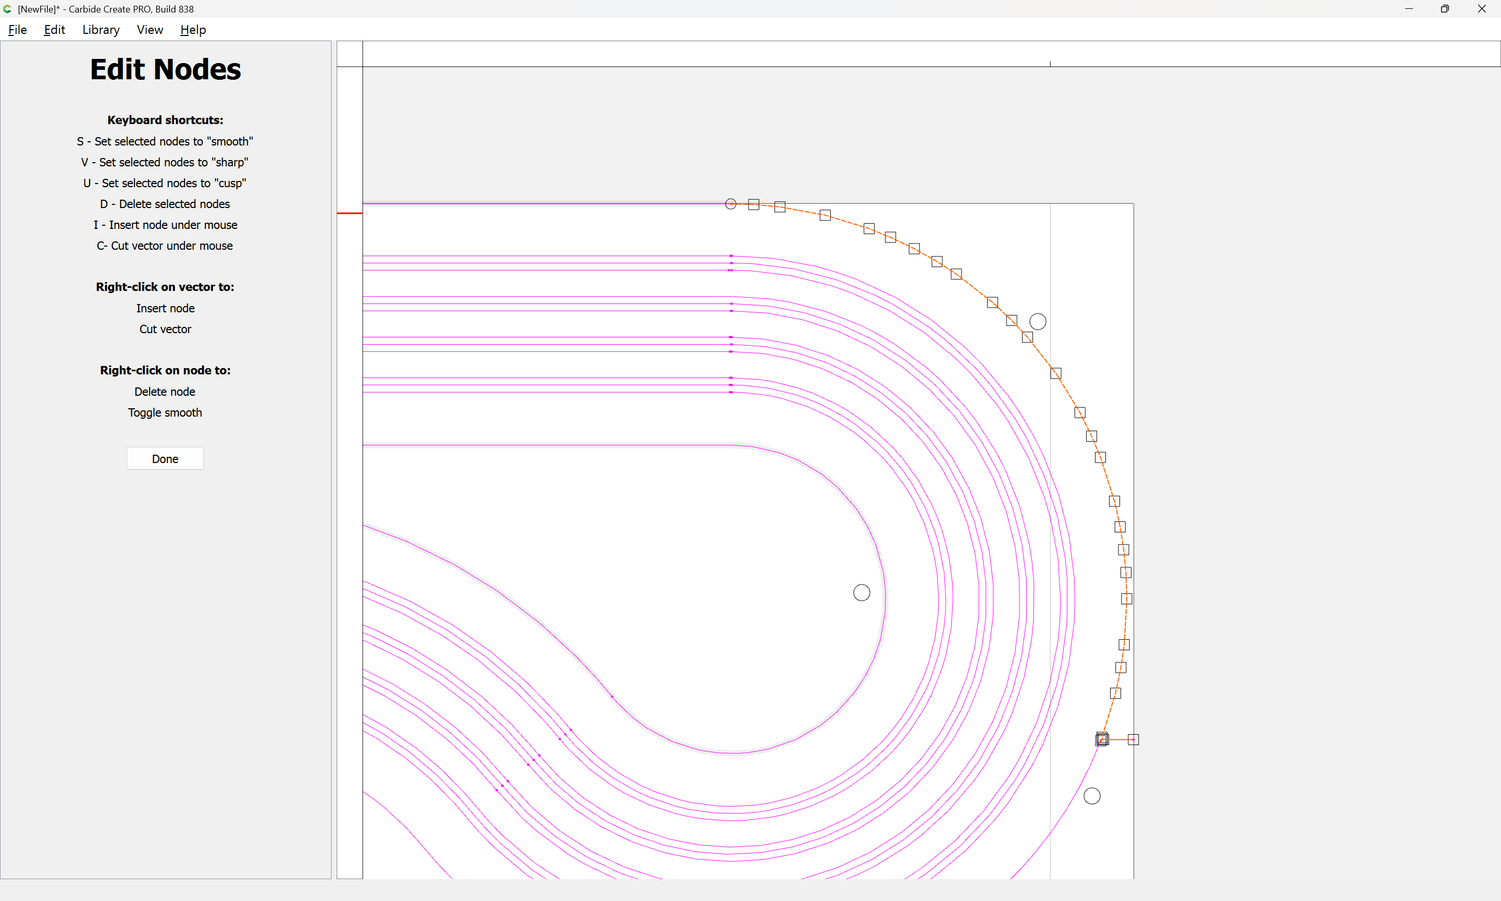Click the tick mark on the top ruler
Viewport: 1501px width, 901px height.
coord(1050,63)
